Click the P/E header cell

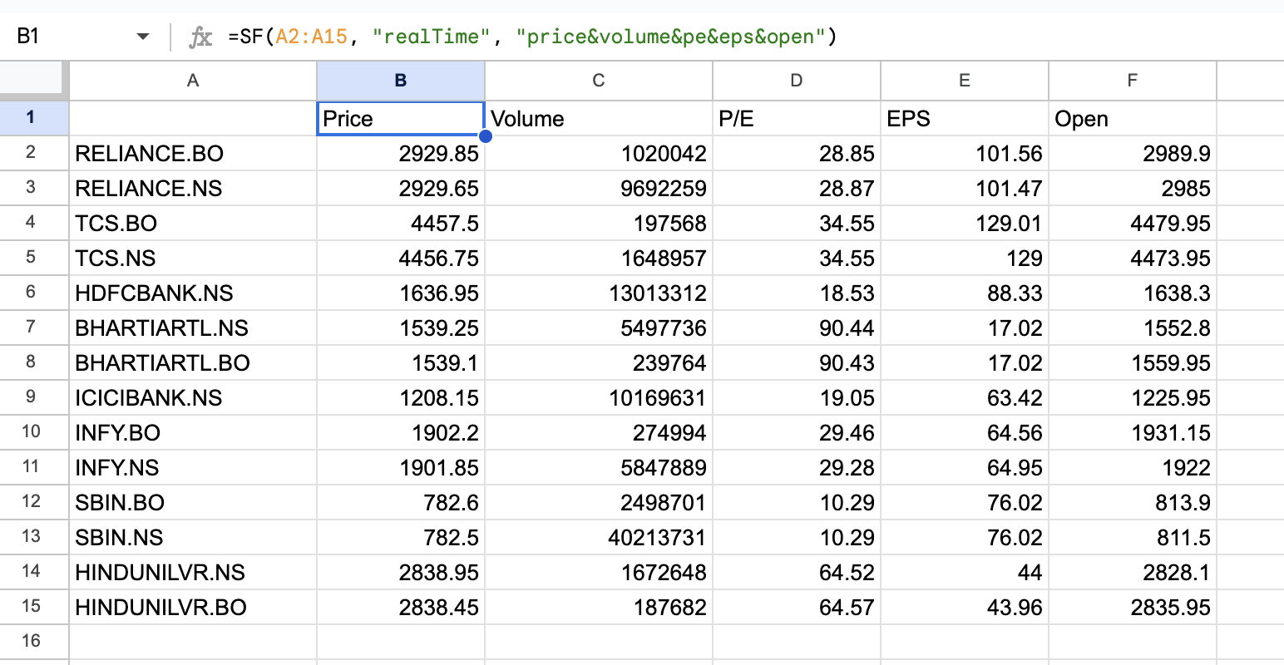[x=797, y=118]
